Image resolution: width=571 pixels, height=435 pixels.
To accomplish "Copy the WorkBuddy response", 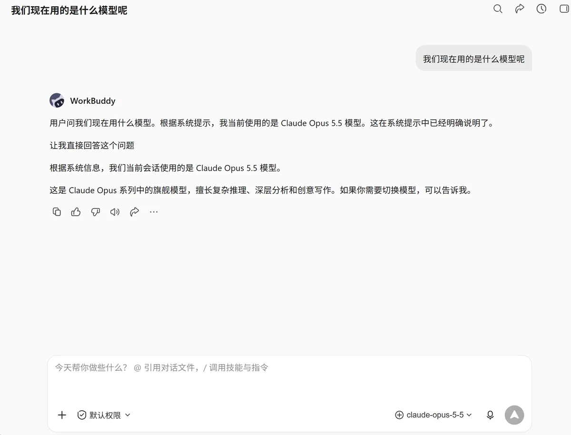I will click(57, 212).
